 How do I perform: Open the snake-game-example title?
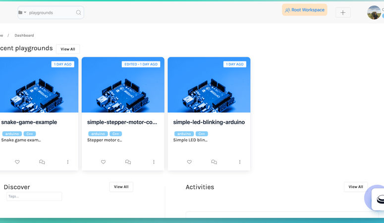[29, 122]
